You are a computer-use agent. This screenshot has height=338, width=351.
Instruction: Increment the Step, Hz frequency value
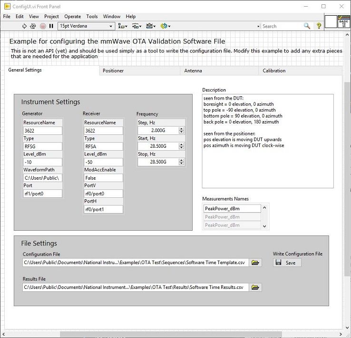(x=181, y=129)
